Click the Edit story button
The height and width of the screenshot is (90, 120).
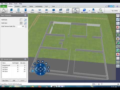tap(14, 80)
